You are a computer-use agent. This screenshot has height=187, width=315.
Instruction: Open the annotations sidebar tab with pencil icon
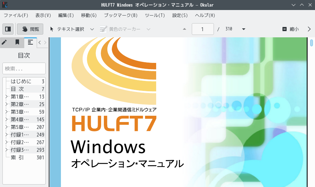[x=4, y=42]
